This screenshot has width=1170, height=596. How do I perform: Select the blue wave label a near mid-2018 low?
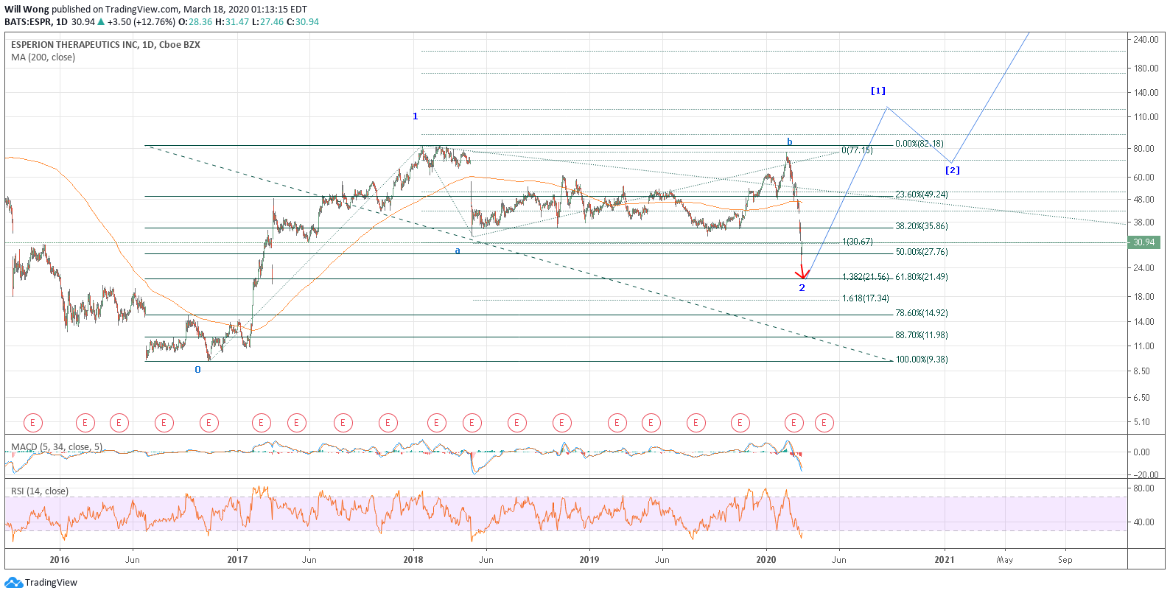(x=458, y=250)
